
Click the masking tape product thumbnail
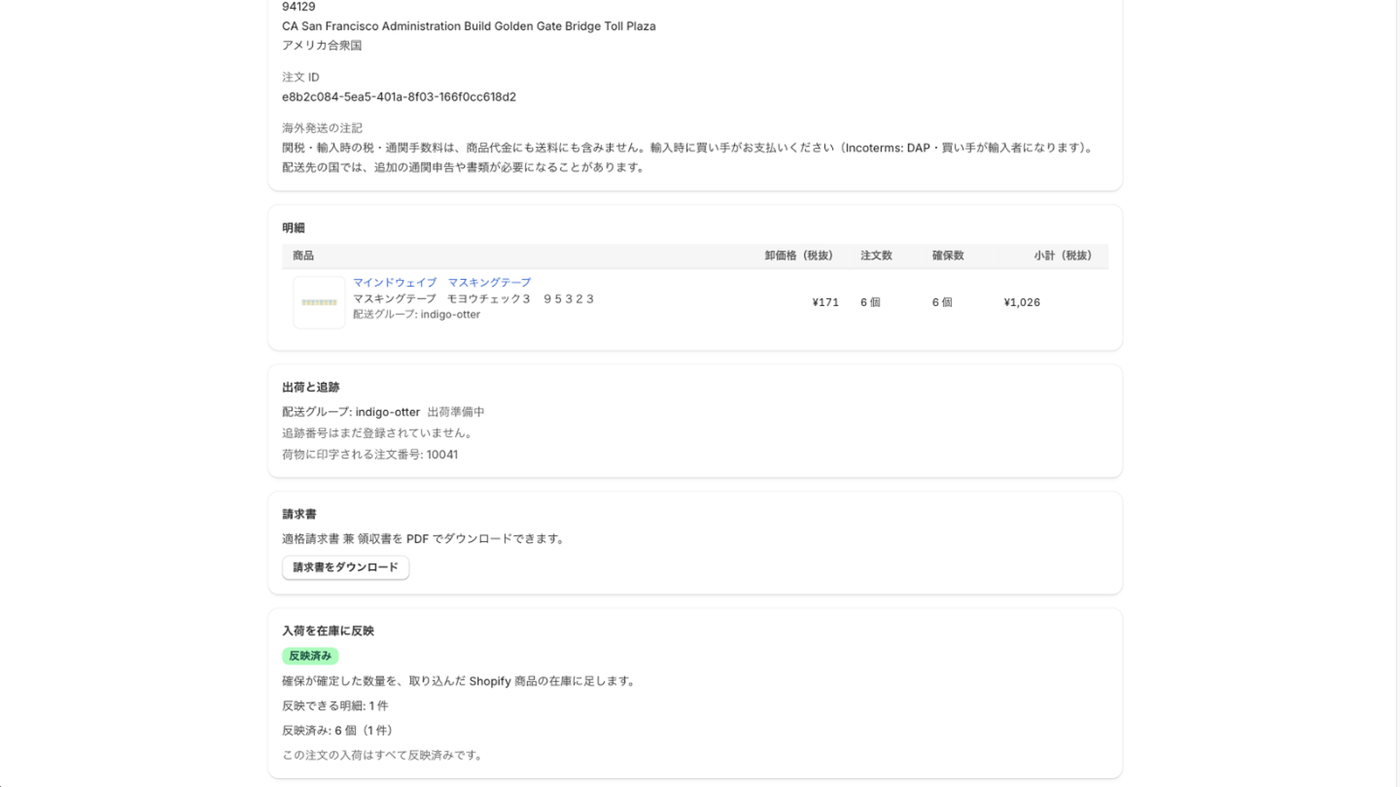click(319, 303)
